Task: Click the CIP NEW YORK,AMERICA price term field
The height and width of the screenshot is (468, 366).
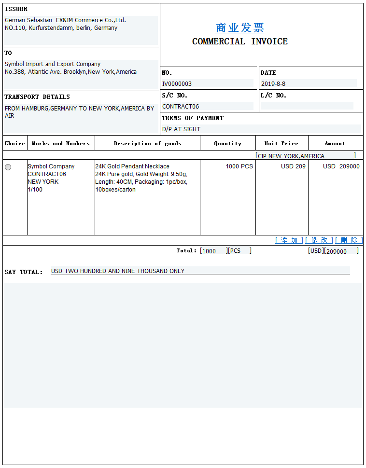Action: tap(305, 156)
